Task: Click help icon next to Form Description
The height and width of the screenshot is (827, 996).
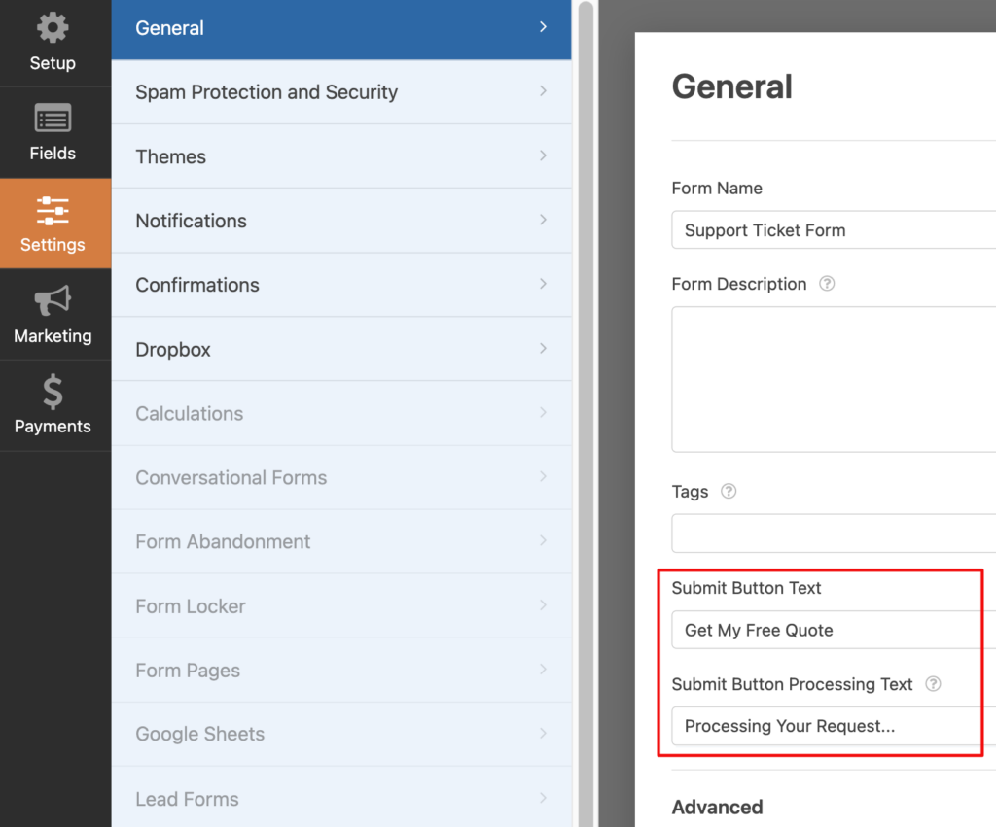Action: tap(827, 283)
